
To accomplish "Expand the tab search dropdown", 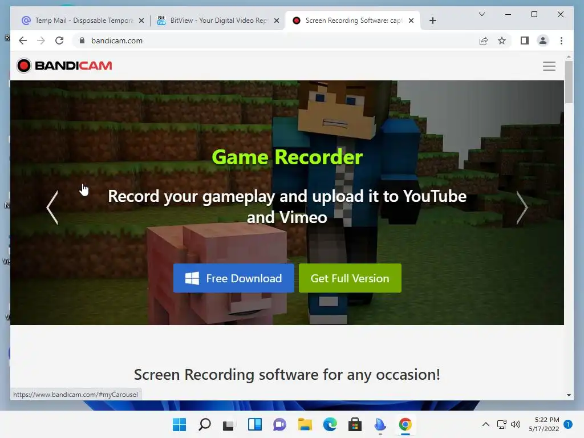I will (481, 14).
